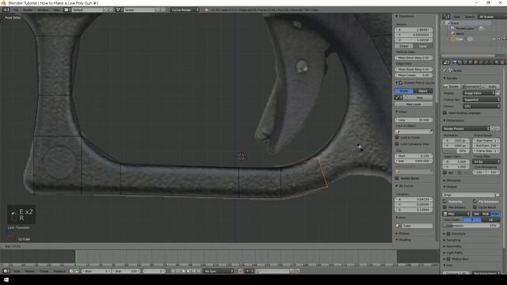This screenshot has height=285, width=507.
Task: Open the Window menu
Action: point(43,9)
